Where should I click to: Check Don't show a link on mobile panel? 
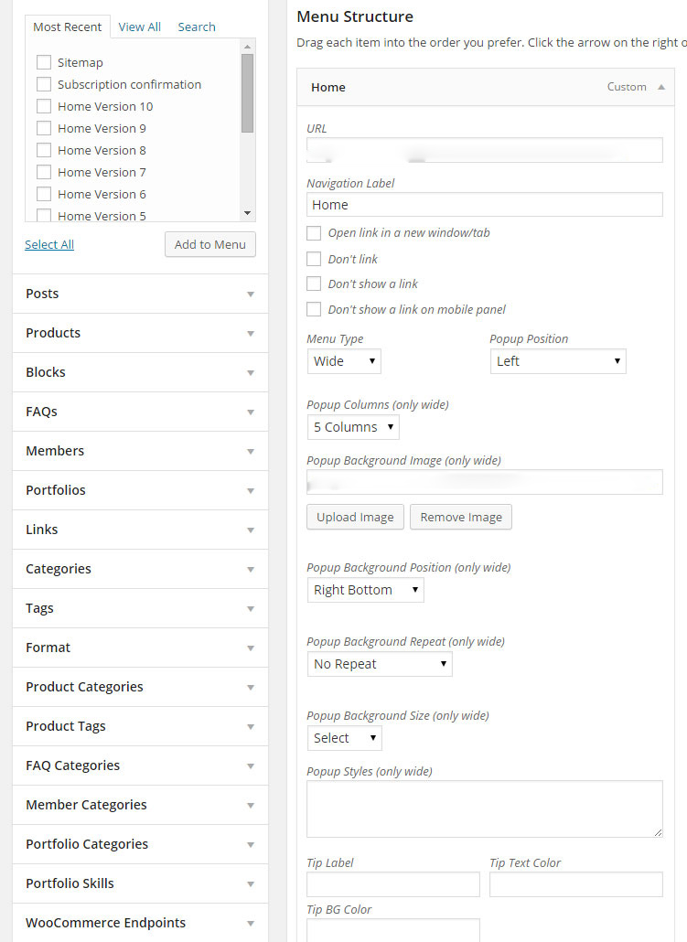[x=314, y=309]
